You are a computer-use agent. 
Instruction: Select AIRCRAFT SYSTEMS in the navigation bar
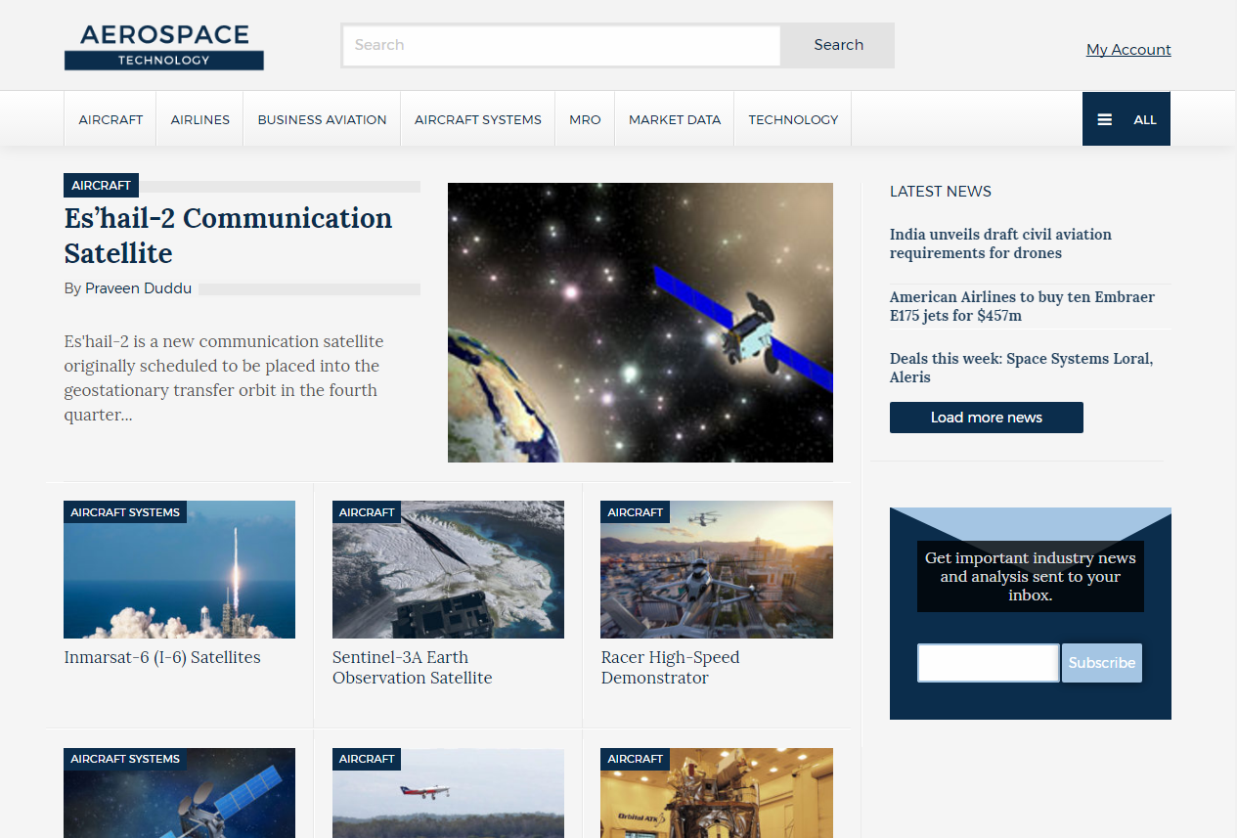pos(478,119)
